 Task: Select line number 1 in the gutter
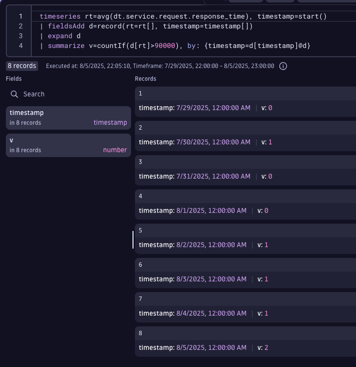[x=21, y=16]
